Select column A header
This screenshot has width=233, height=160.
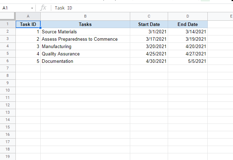[28, 16]
